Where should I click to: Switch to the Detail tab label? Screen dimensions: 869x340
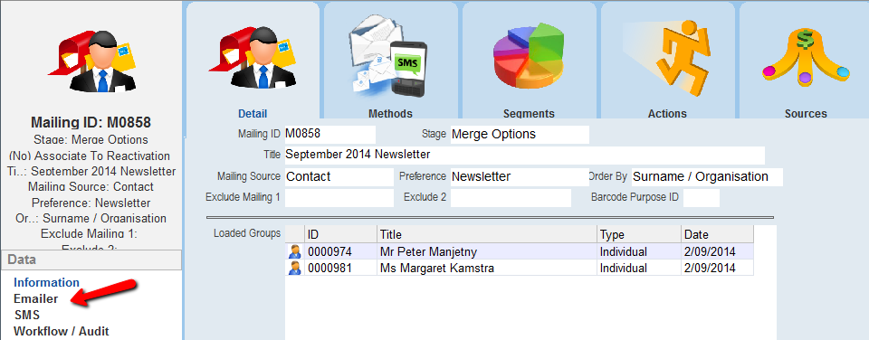(253, 114)
